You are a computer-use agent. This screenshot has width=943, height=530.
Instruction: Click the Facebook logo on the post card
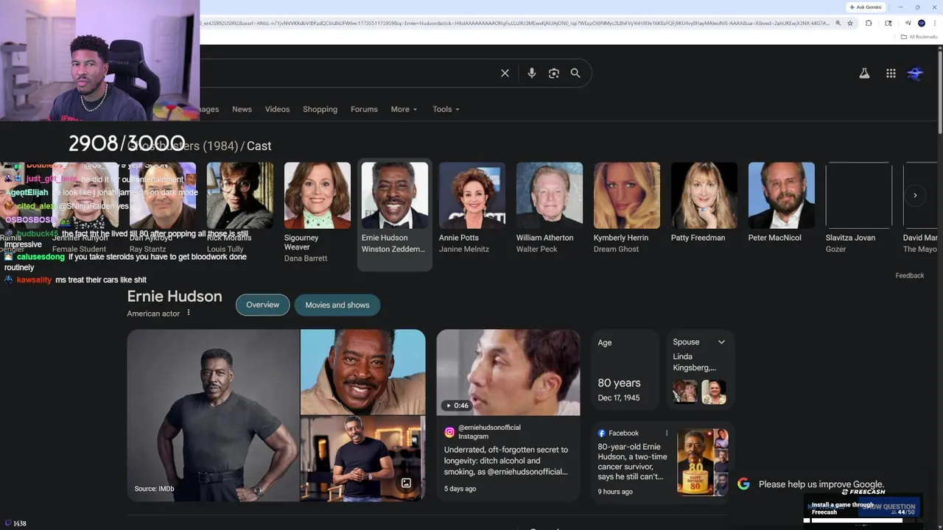(602, 434)
